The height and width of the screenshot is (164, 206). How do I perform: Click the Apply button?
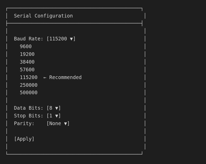[24, 139]
